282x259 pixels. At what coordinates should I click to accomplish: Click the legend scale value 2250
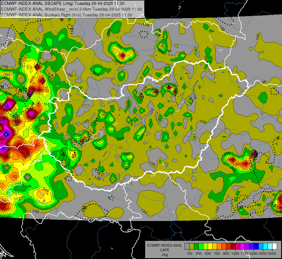(254, 254)
